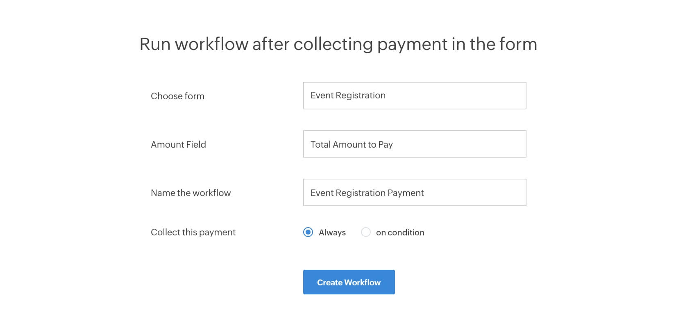This screenshot has height=328, width=676.
Task: Click the "Always" option label text
Action: 332,232
